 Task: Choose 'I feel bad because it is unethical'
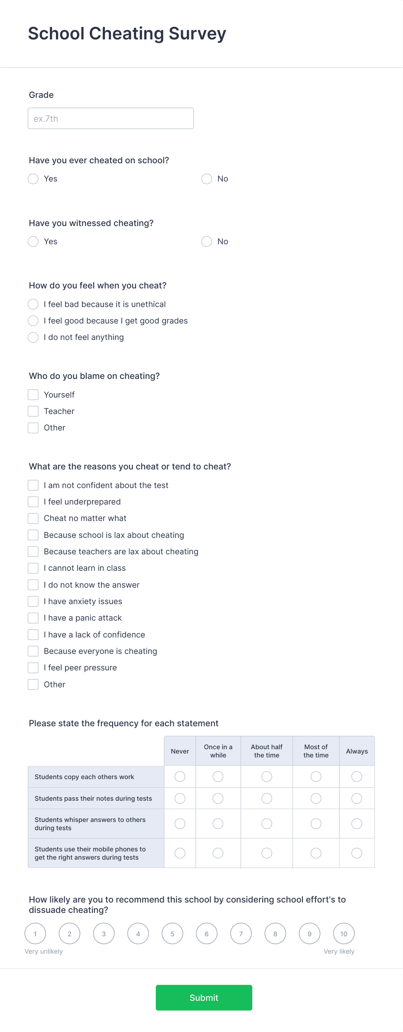coord(33,304)
